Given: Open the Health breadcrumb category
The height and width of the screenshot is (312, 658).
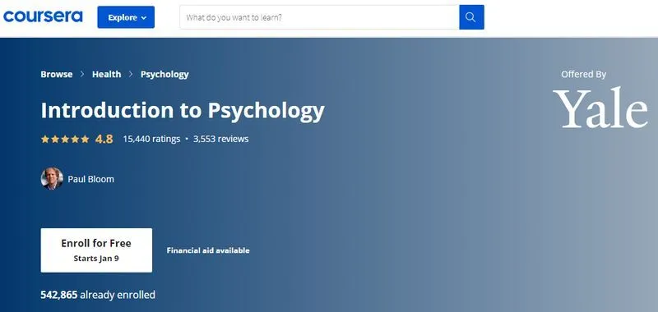Looking at the screenshot, I should click(x=107, y=74).
